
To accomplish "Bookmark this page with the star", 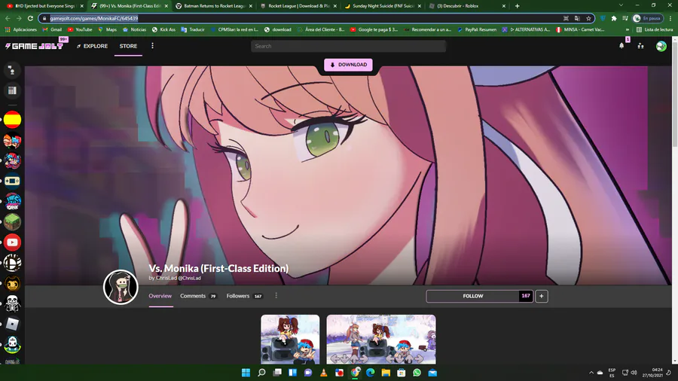I will point(588,18).
